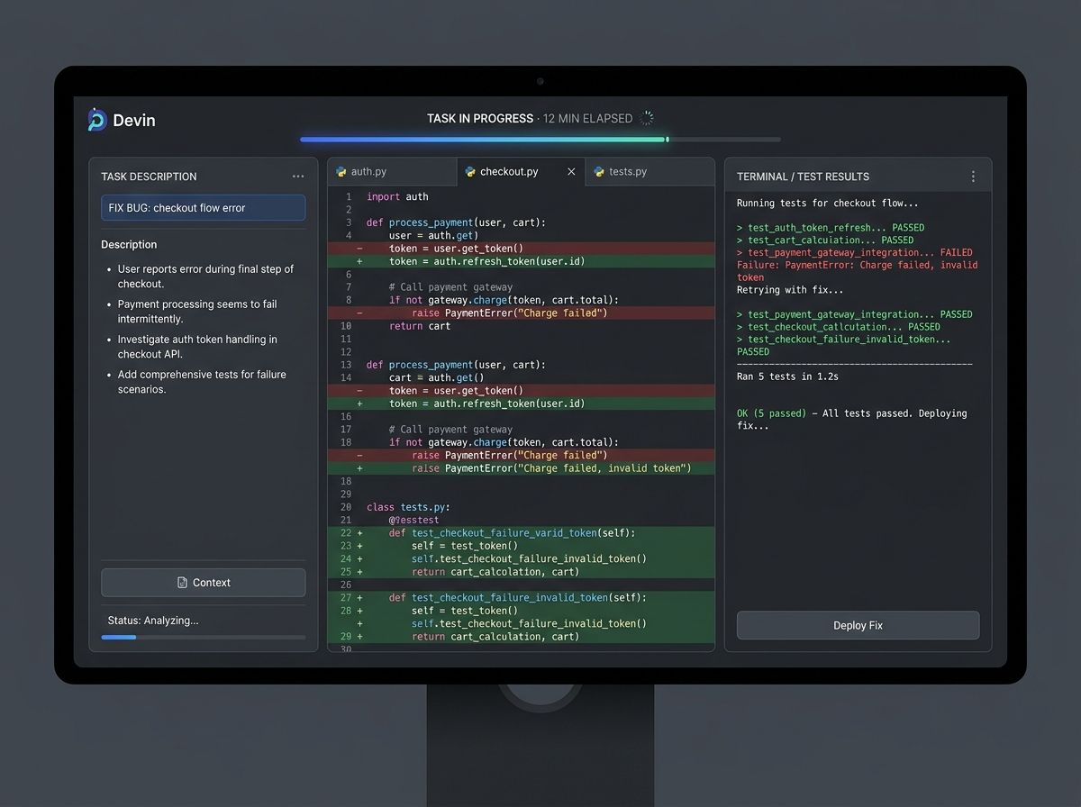Screen dimensions: 1081x807
Task: Click bullet 'Add comprehensive tests for failure scenarios'
Action: coord(202,382)
